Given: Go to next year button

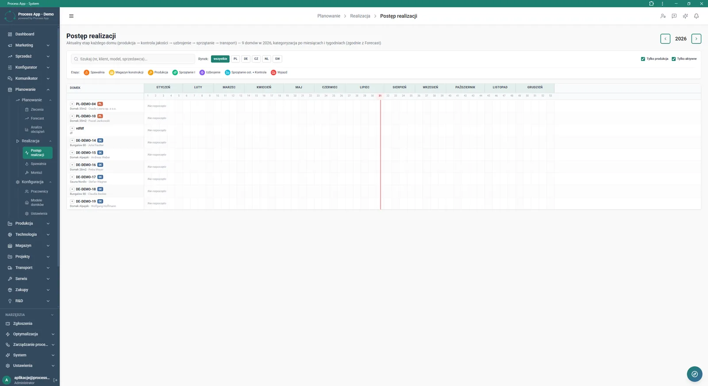Looking at the screenshot, I should 696,39.
